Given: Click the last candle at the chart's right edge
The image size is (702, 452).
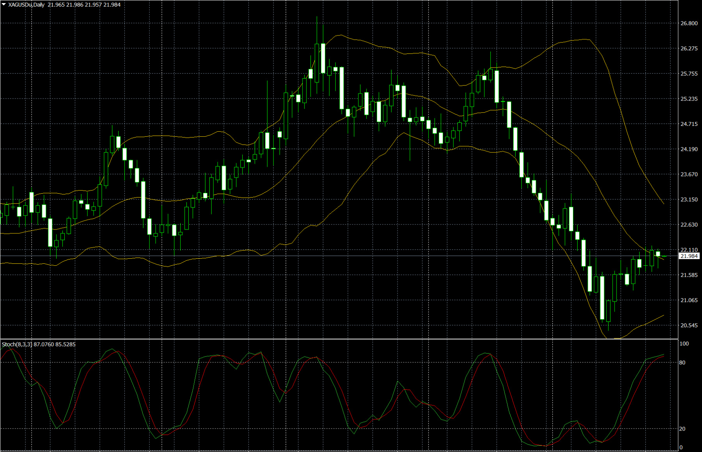Looking at the screenshot, I should (664, 256).
